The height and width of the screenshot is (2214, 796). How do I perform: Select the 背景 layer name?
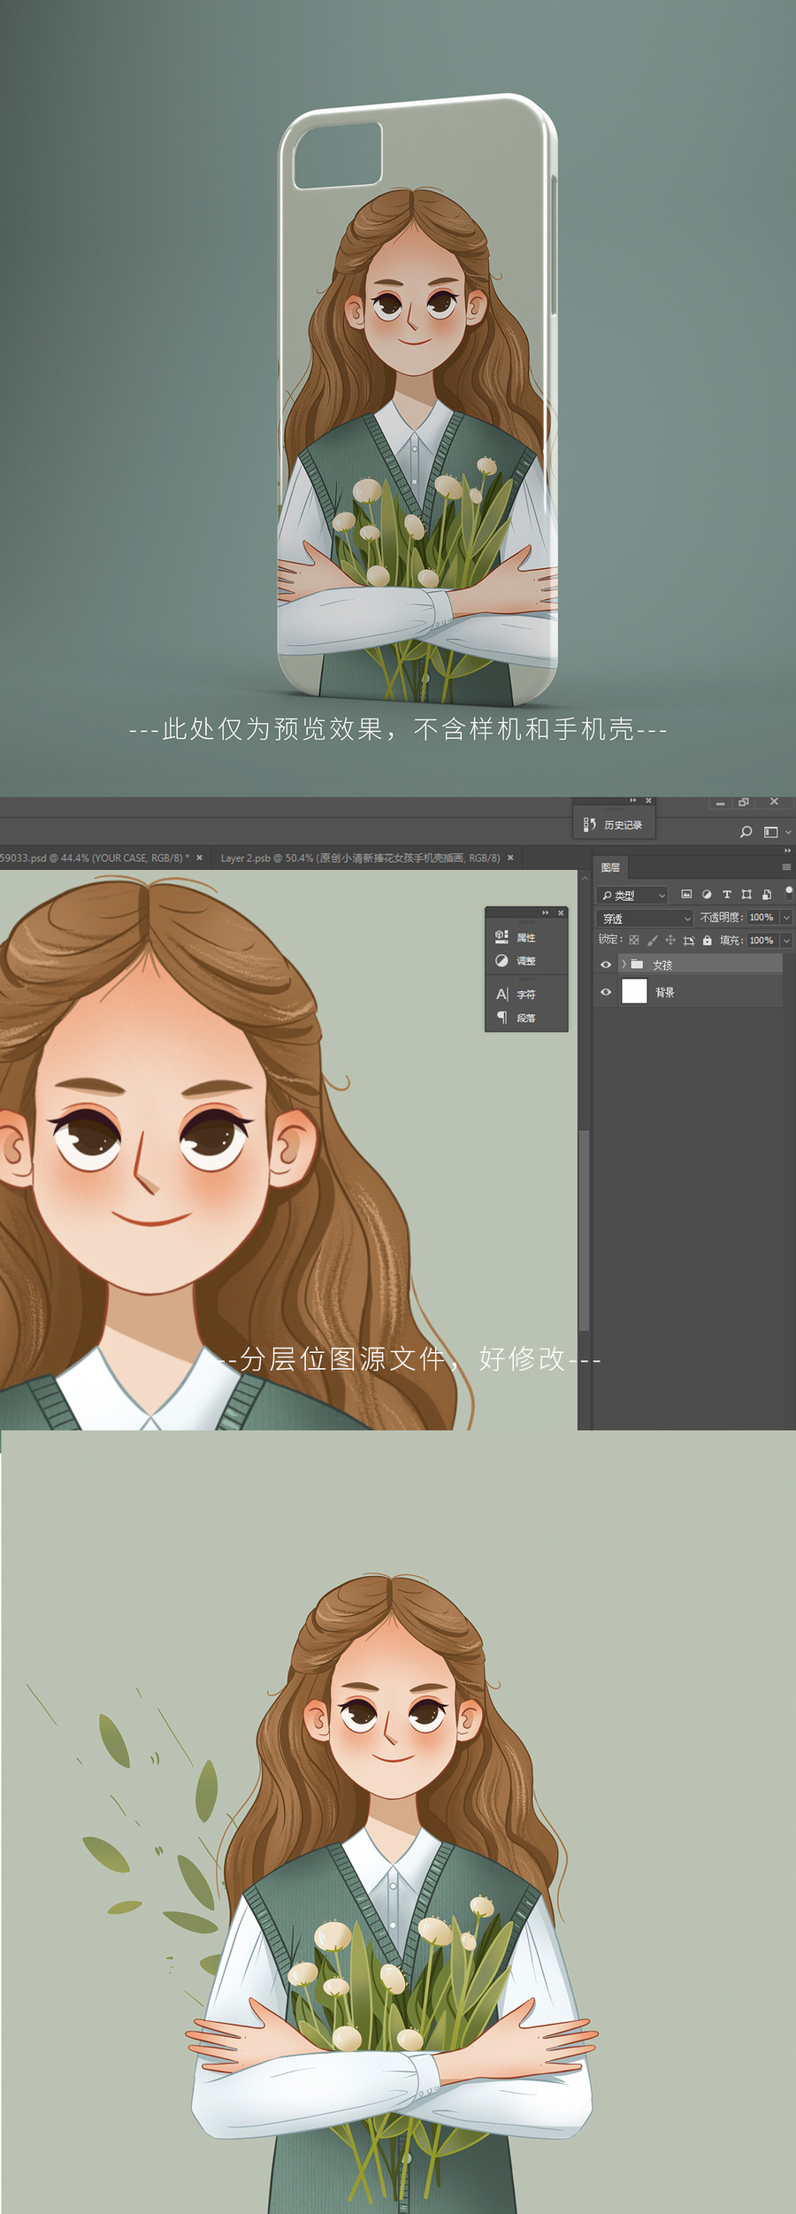[x=665, y=992]
